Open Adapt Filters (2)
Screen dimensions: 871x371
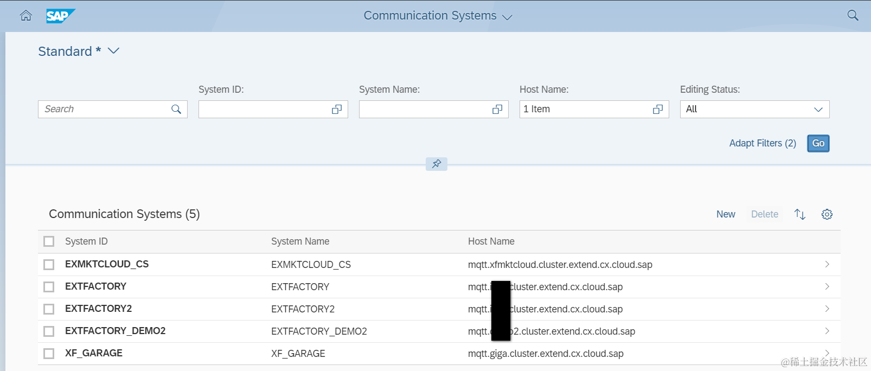click(763, 143)
